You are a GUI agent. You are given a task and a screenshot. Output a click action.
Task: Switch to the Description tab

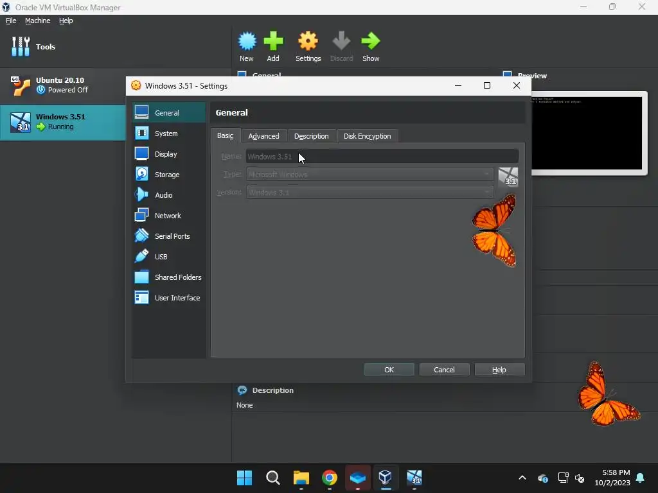pyautogui.click(x=312, y=136)
